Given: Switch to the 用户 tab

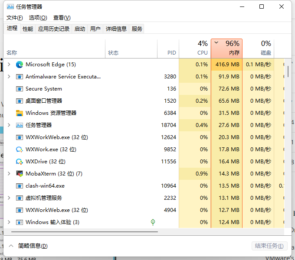Looking at the screenshot, I should click(95, 29).
